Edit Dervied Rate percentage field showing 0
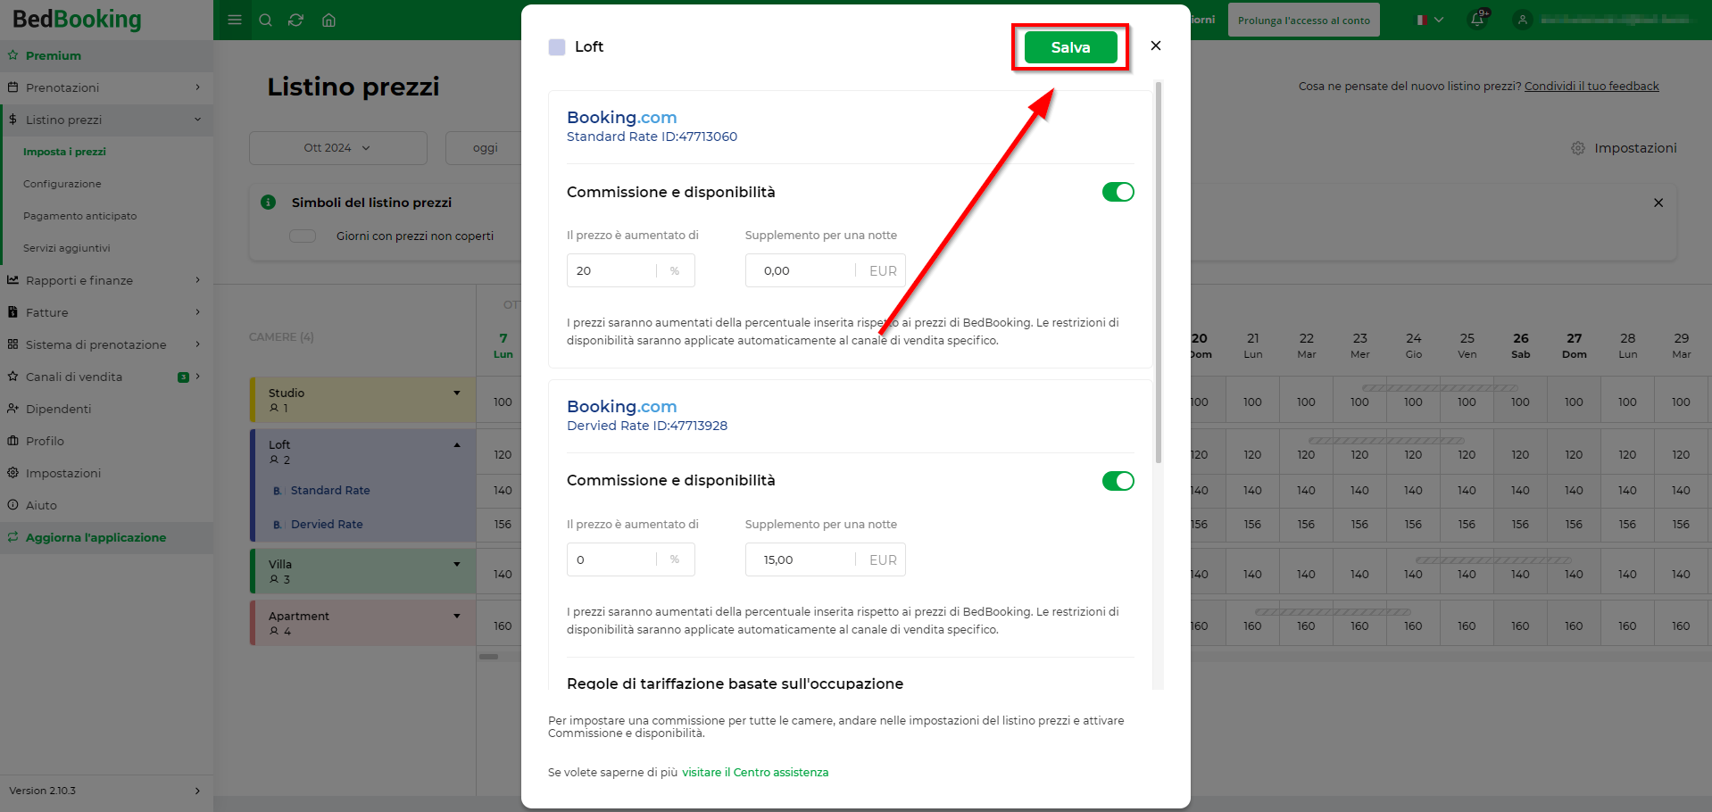The width and height of the screenshot is (1712, 812). (630, 559)
